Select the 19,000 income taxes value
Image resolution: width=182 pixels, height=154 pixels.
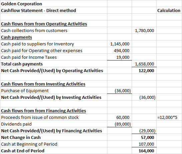click(123, 57)
